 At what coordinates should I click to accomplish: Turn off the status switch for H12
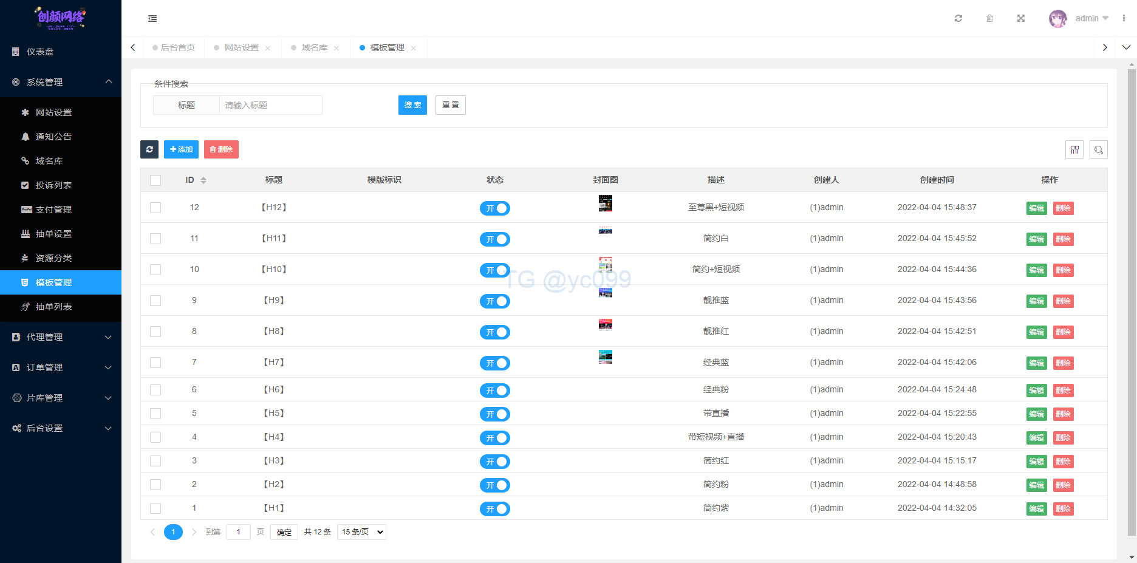click(x=494, y=208)
